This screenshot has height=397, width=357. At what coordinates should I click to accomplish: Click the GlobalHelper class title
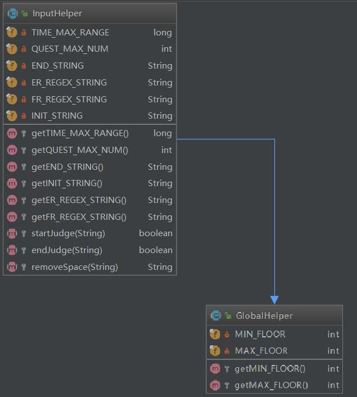[x=264, y=315]
